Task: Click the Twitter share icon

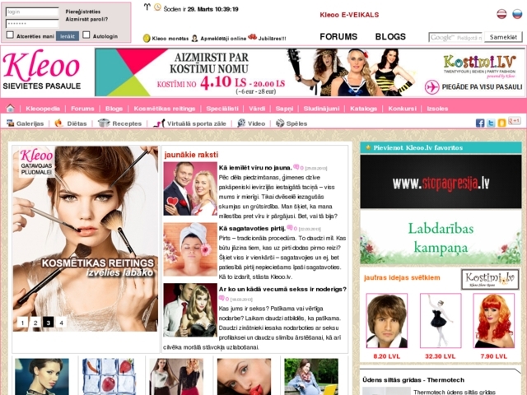Action: tap(491, 123)
